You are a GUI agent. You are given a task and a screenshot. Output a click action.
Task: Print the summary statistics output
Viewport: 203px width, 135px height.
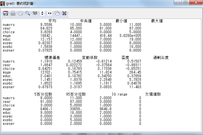[x=13, y=13]
